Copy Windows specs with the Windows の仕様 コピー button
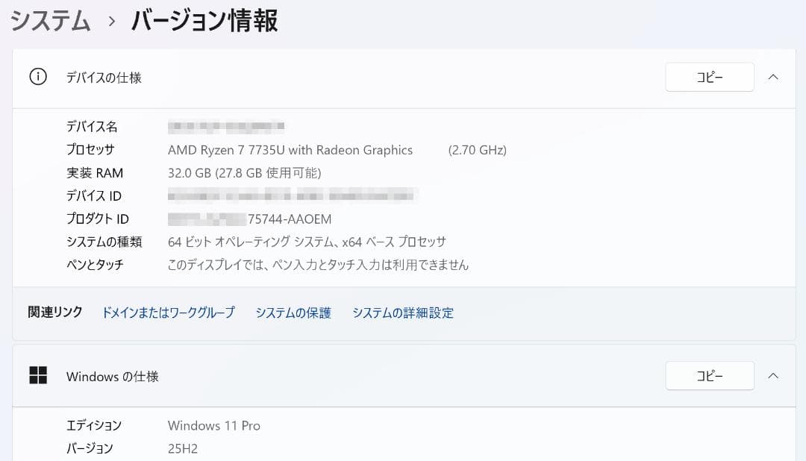Image resolution: width=806 pixels, height=461 pixels. point(710,376)
